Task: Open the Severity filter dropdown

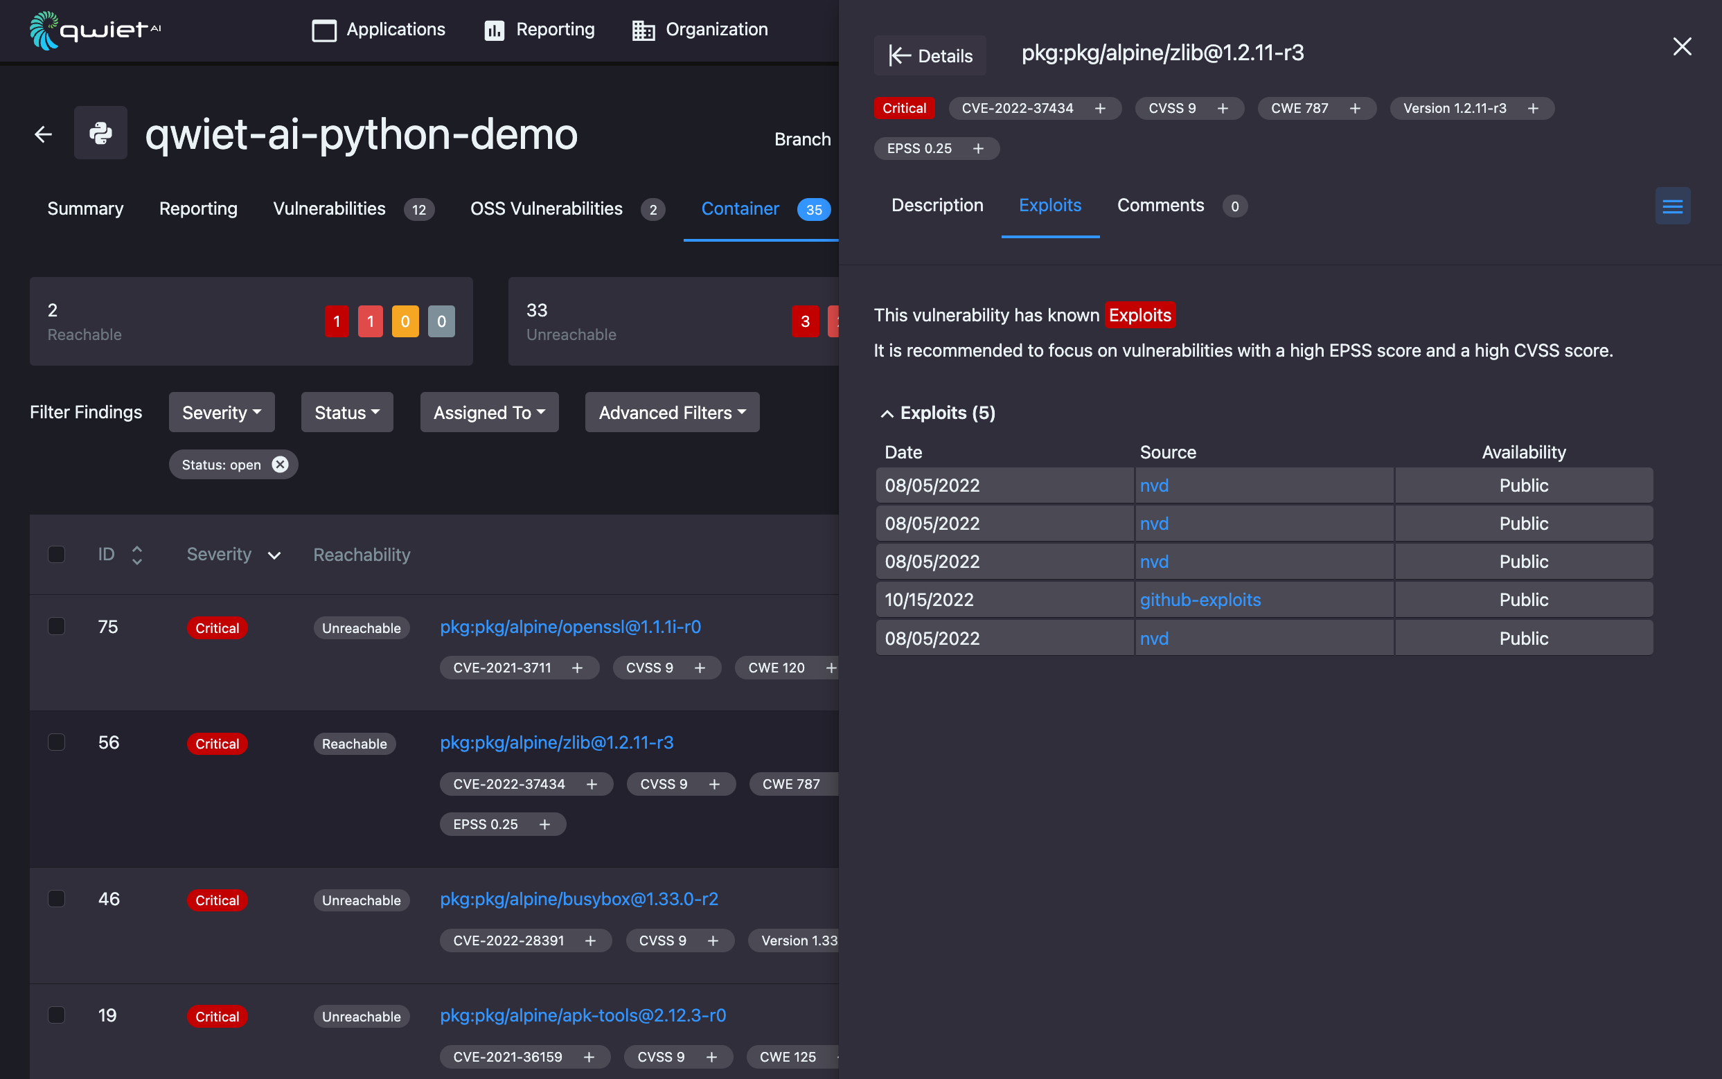Action: pyautogui.click(x=222, y=413)
